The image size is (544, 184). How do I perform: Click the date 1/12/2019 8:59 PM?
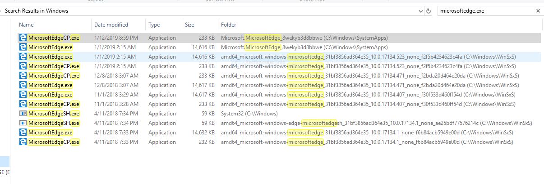click(x=116, y=38)
